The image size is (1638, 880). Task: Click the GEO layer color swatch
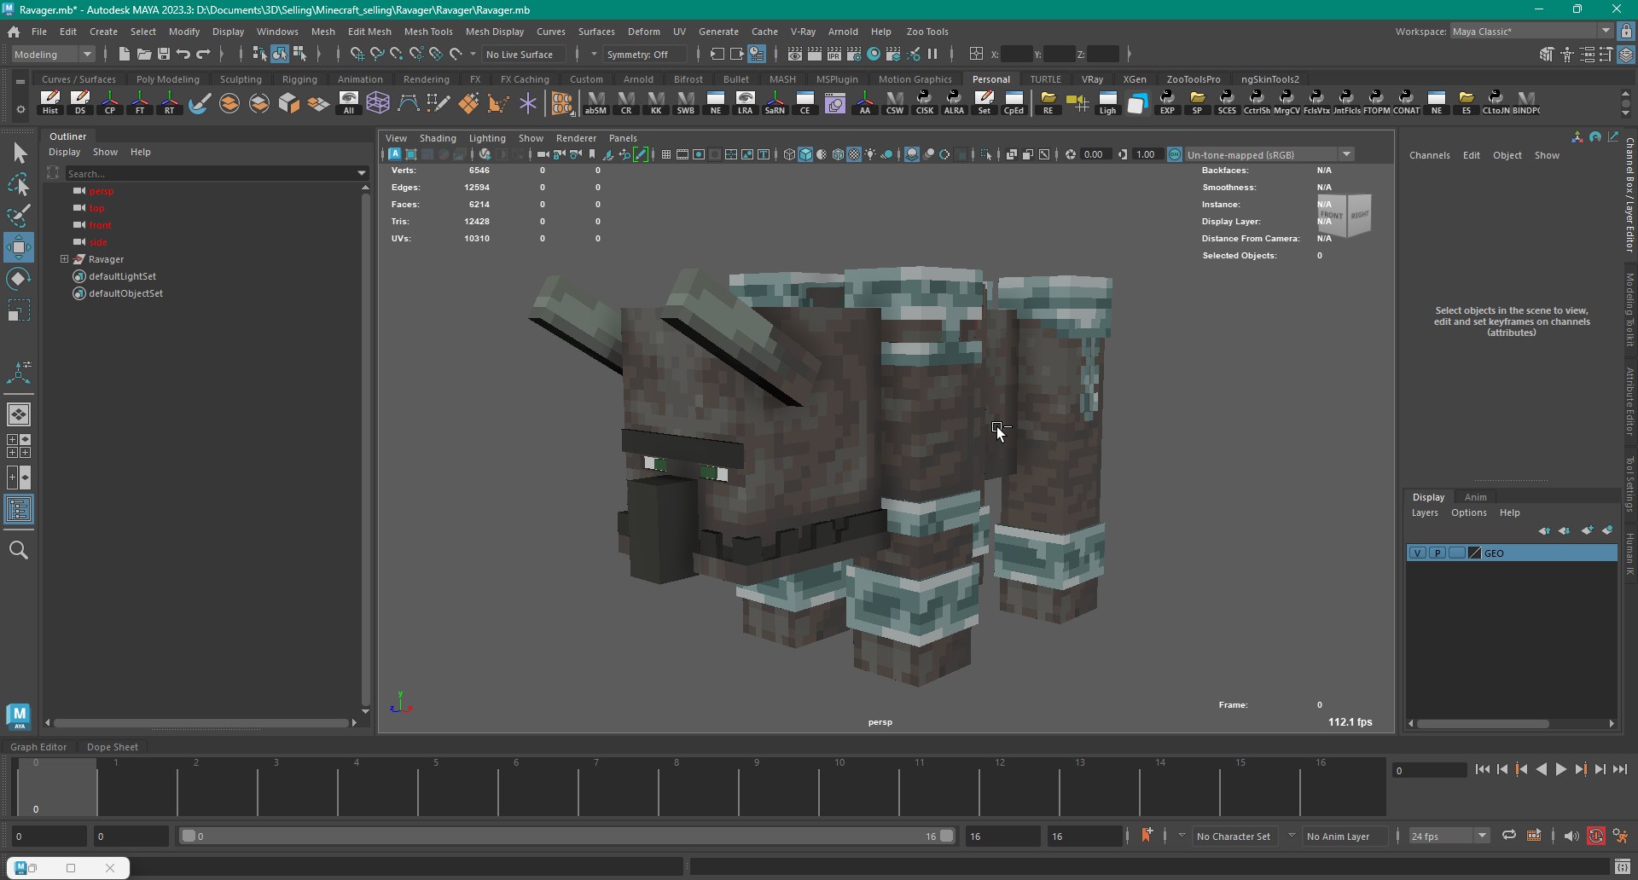point(1474,553)
